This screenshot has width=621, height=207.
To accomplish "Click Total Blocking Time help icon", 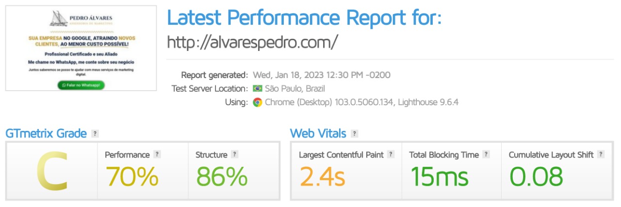I will [x=486, y=155].
